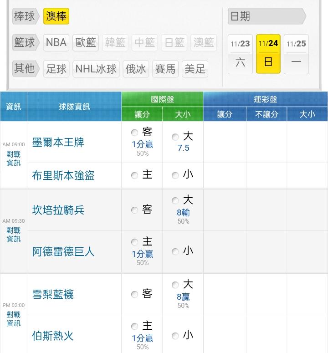The image size is (328, 353).
Task: Select the 澳棒 league button
Action: [56, 16]
